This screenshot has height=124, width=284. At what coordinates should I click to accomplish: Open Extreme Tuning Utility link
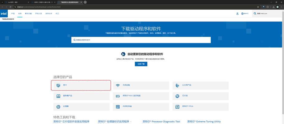pyautogui.click(x=204, y=122)
